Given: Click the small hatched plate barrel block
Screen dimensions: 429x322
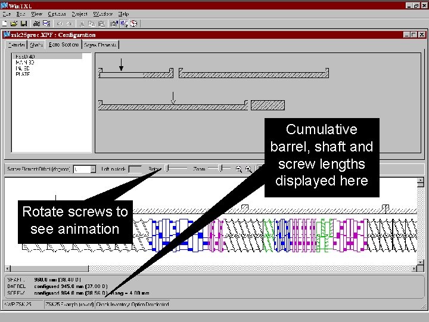Looking at the screenshot, I should tap(268, 105).
